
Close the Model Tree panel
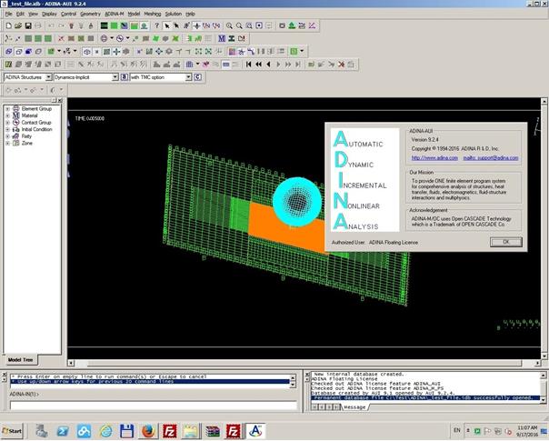60,101
